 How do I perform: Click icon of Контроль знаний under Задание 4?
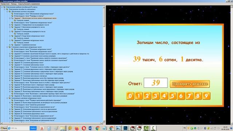[15, 34]
